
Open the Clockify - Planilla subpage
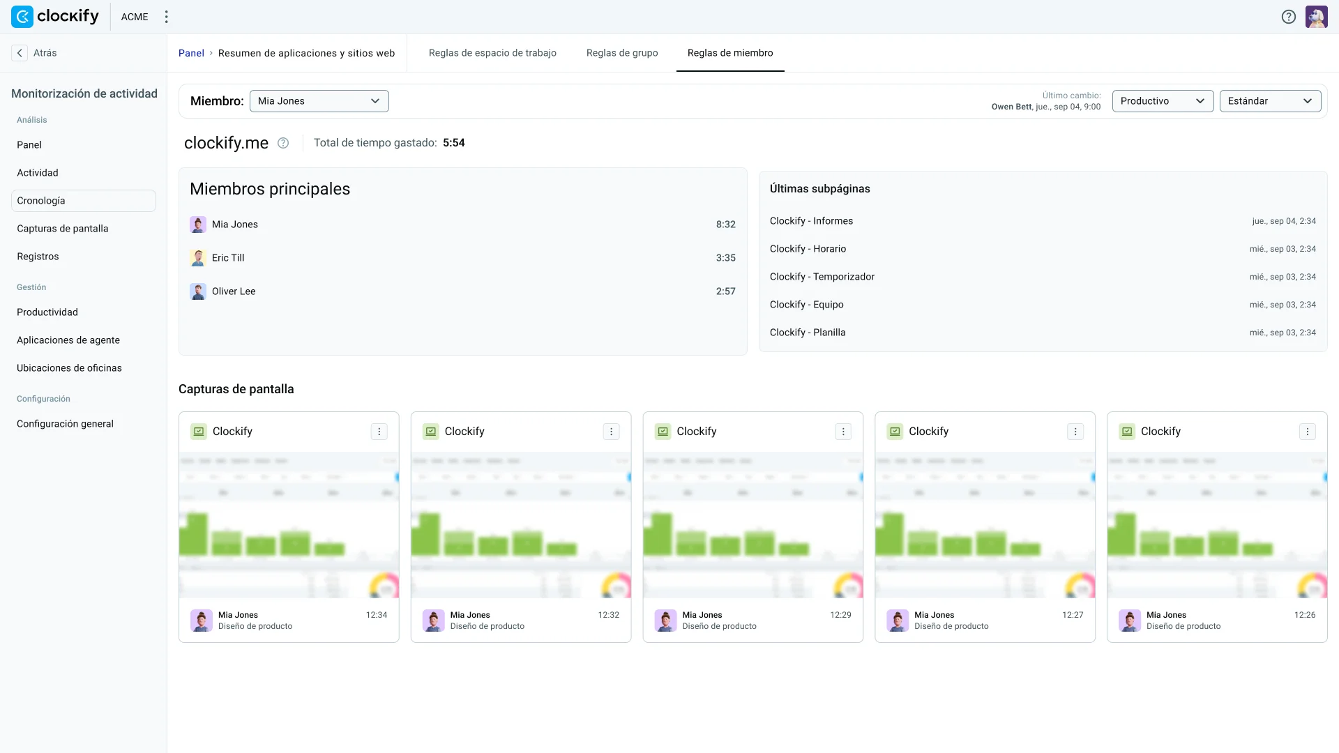pyautogui.click(x=808, y=333)
